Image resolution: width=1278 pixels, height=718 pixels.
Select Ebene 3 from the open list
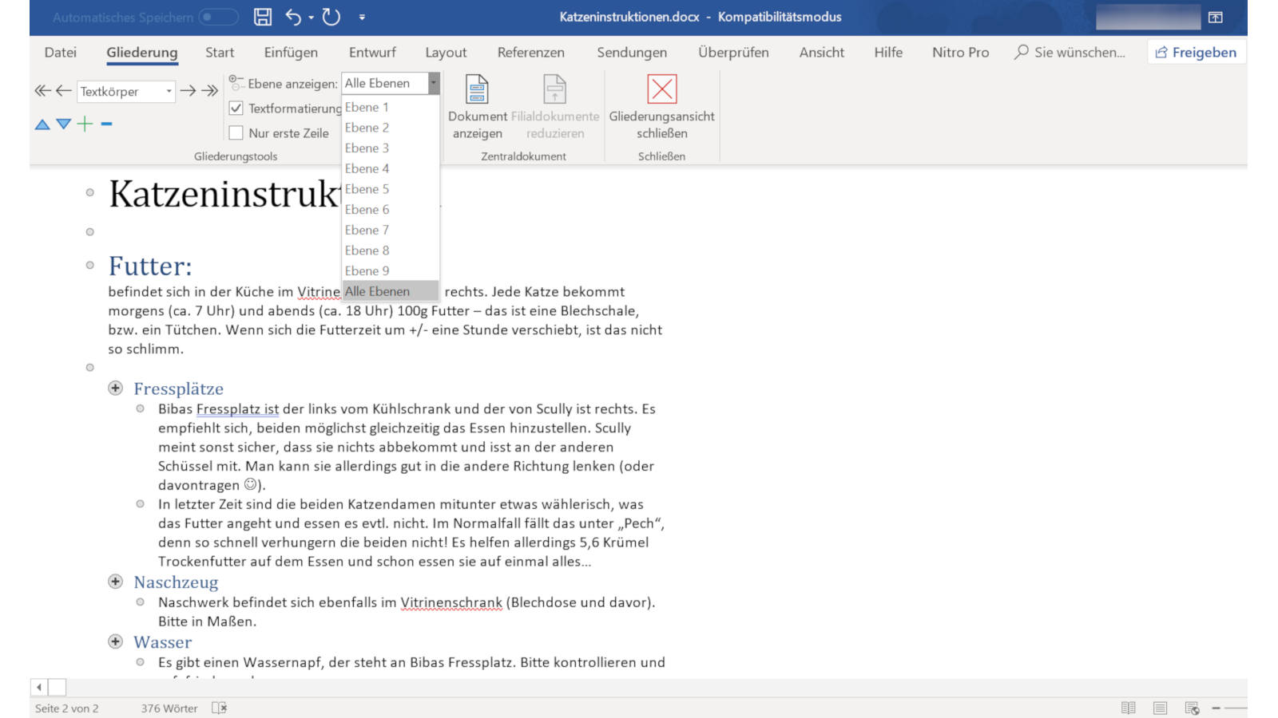pos(367,148)
